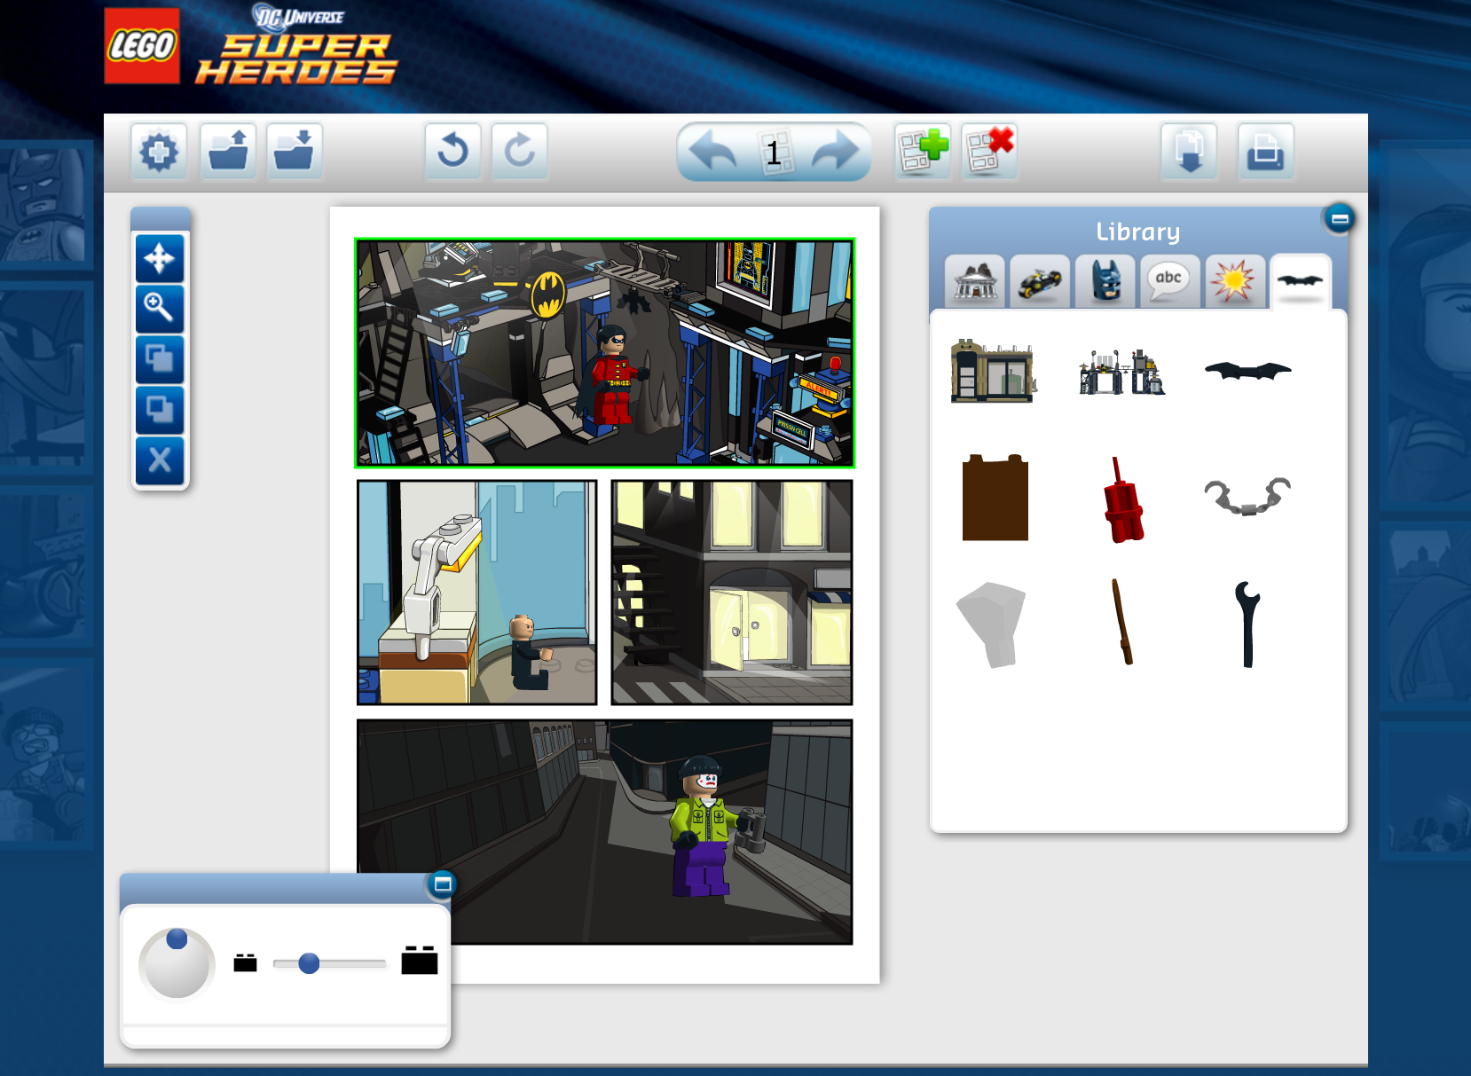Select the dark street doorway panel
This screenshot has width=1471, height=1076.
732,593
